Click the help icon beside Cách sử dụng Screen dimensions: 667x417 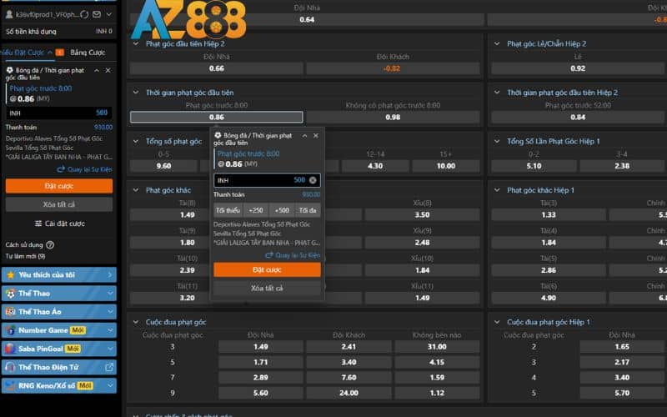click(x=50, y=245)
